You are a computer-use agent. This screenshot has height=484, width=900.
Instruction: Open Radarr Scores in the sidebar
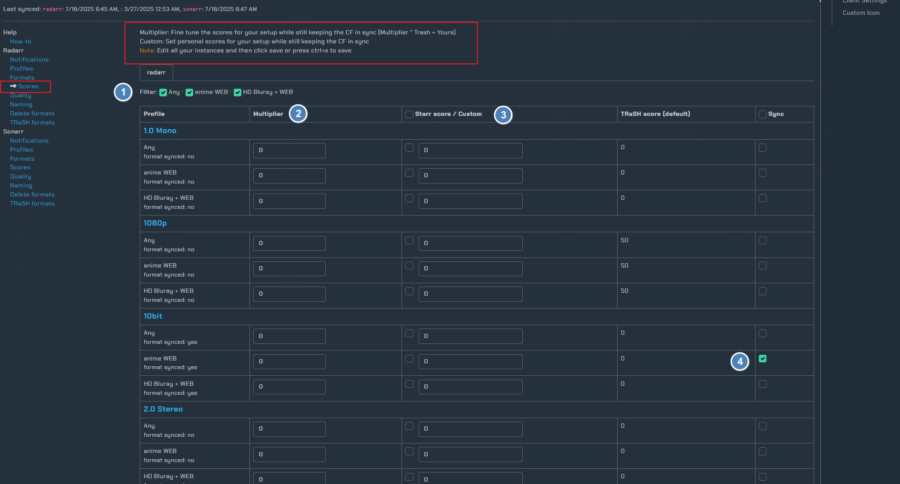(x=28, y=86)
